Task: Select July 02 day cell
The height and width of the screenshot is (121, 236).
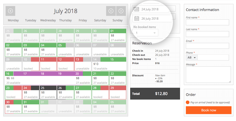Action: [13, 50]
